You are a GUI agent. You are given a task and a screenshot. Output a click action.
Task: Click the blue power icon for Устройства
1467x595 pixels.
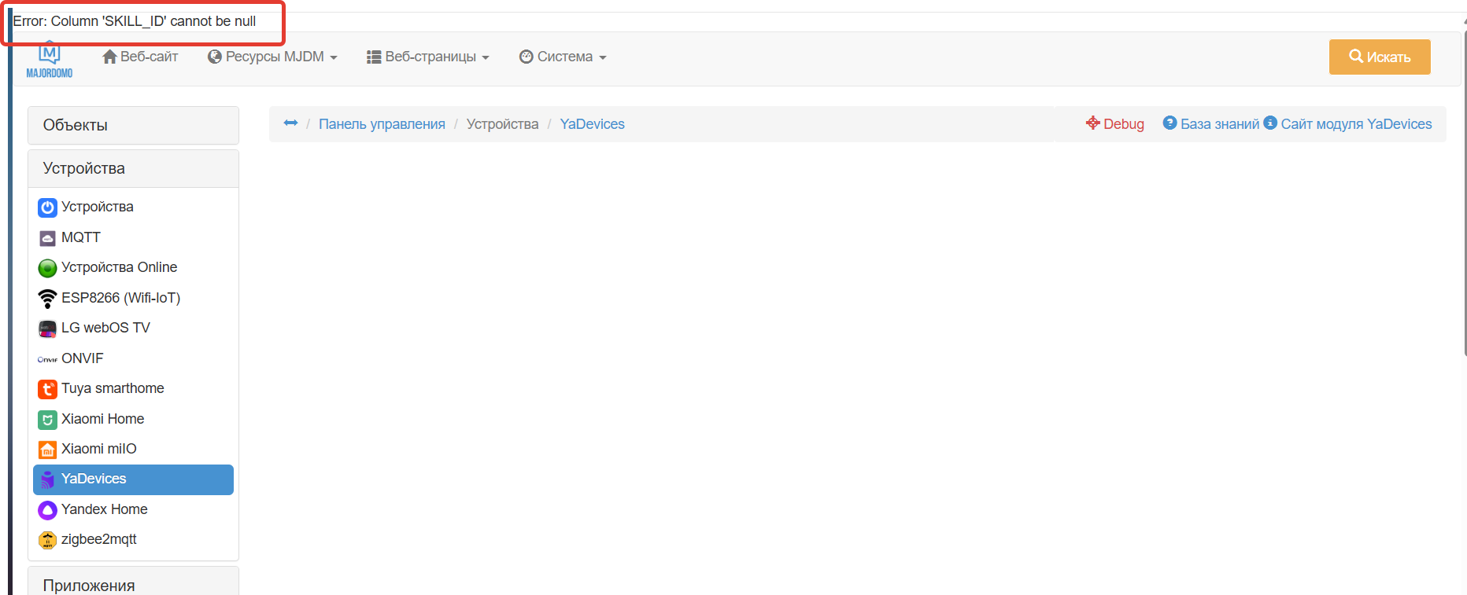click(47, 208)
